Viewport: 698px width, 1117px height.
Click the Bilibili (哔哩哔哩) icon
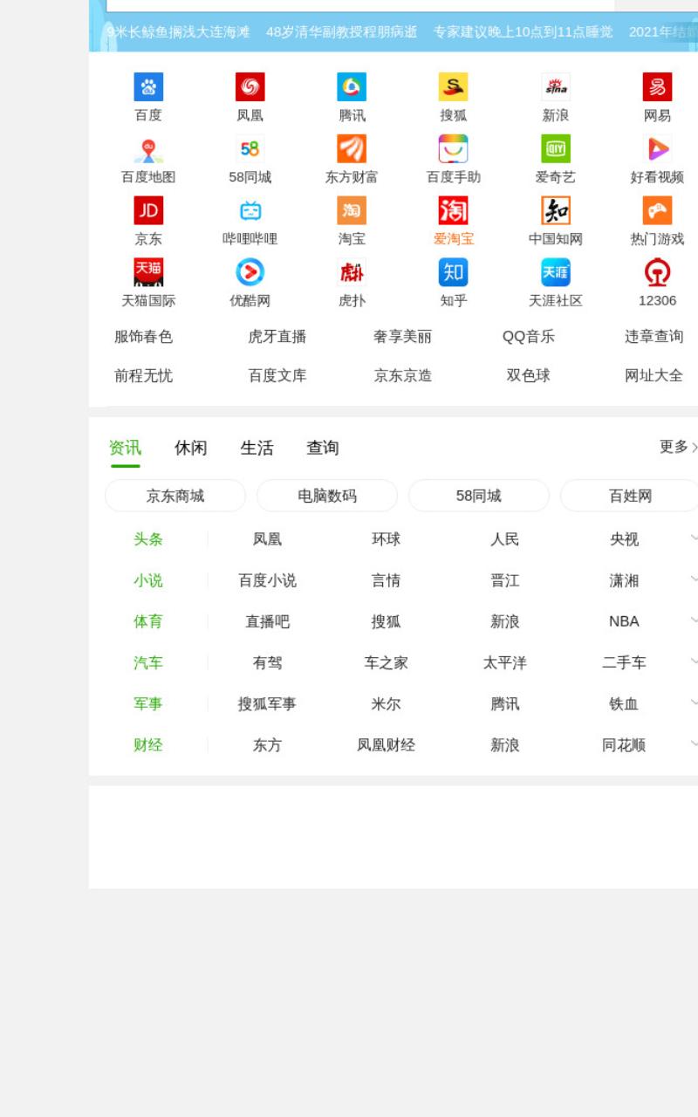[250, 210]
